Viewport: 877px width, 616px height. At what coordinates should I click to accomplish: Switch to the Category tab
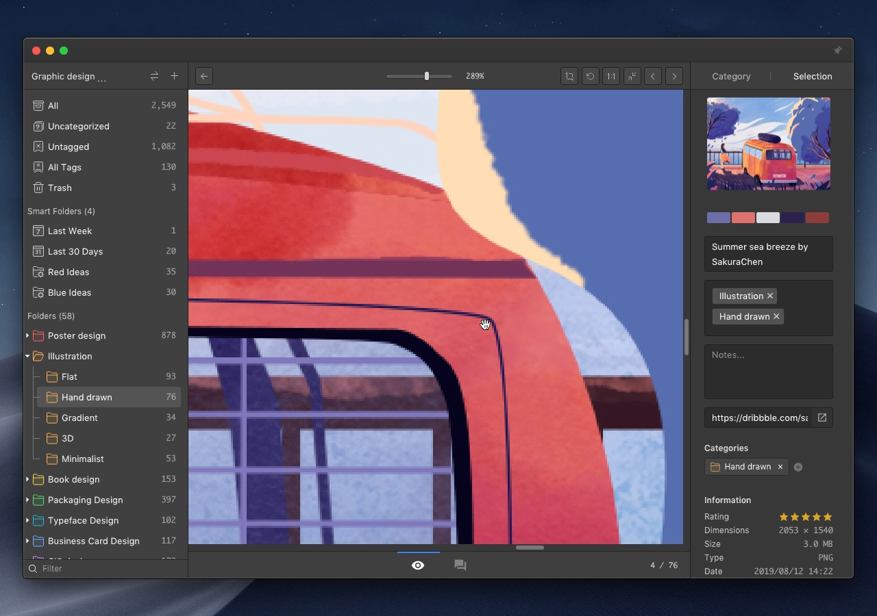click(731, 76)
